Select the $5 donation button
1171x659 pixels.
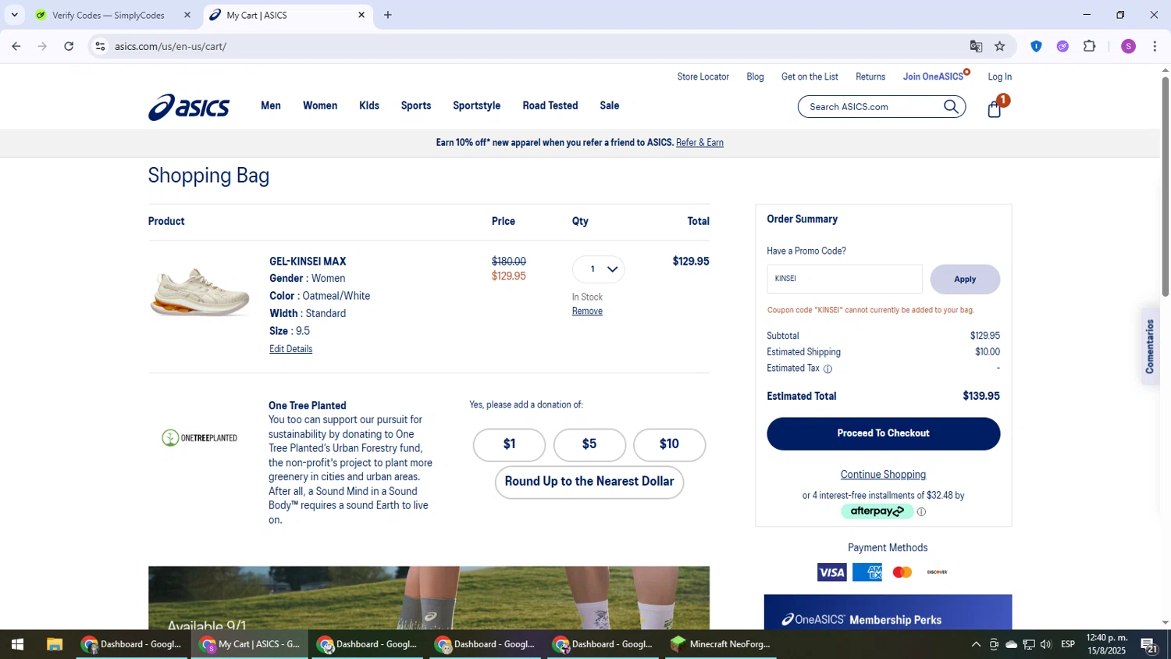tap(589, 444)
